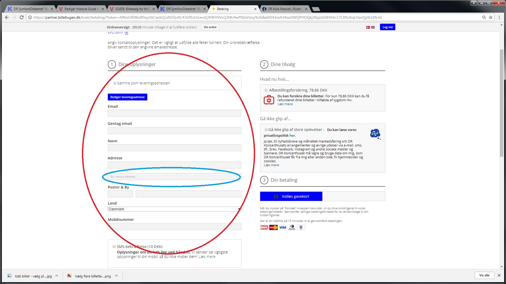
Task: Expand options for 'Vælg flere billette' download
Action: point(116,276)
